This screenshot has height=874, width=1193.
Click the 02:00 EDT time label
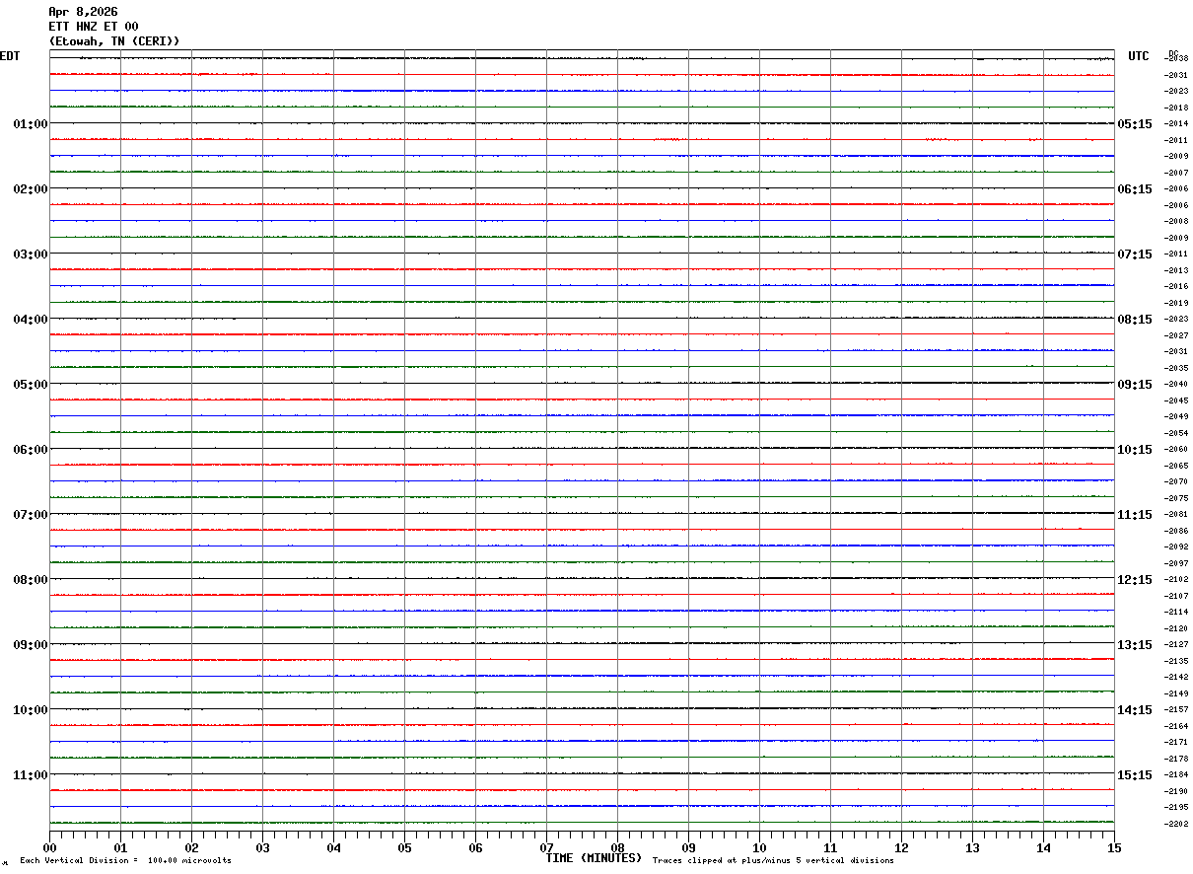click(31, 189)
